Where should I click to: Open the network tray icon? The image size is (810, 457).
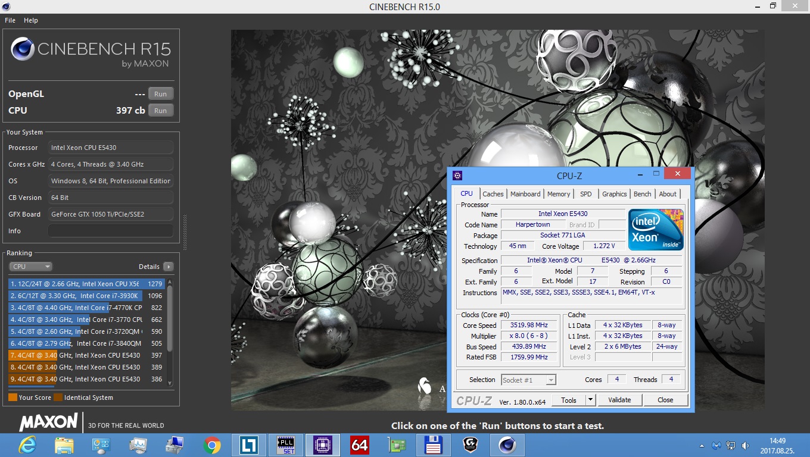click(731, 445)
